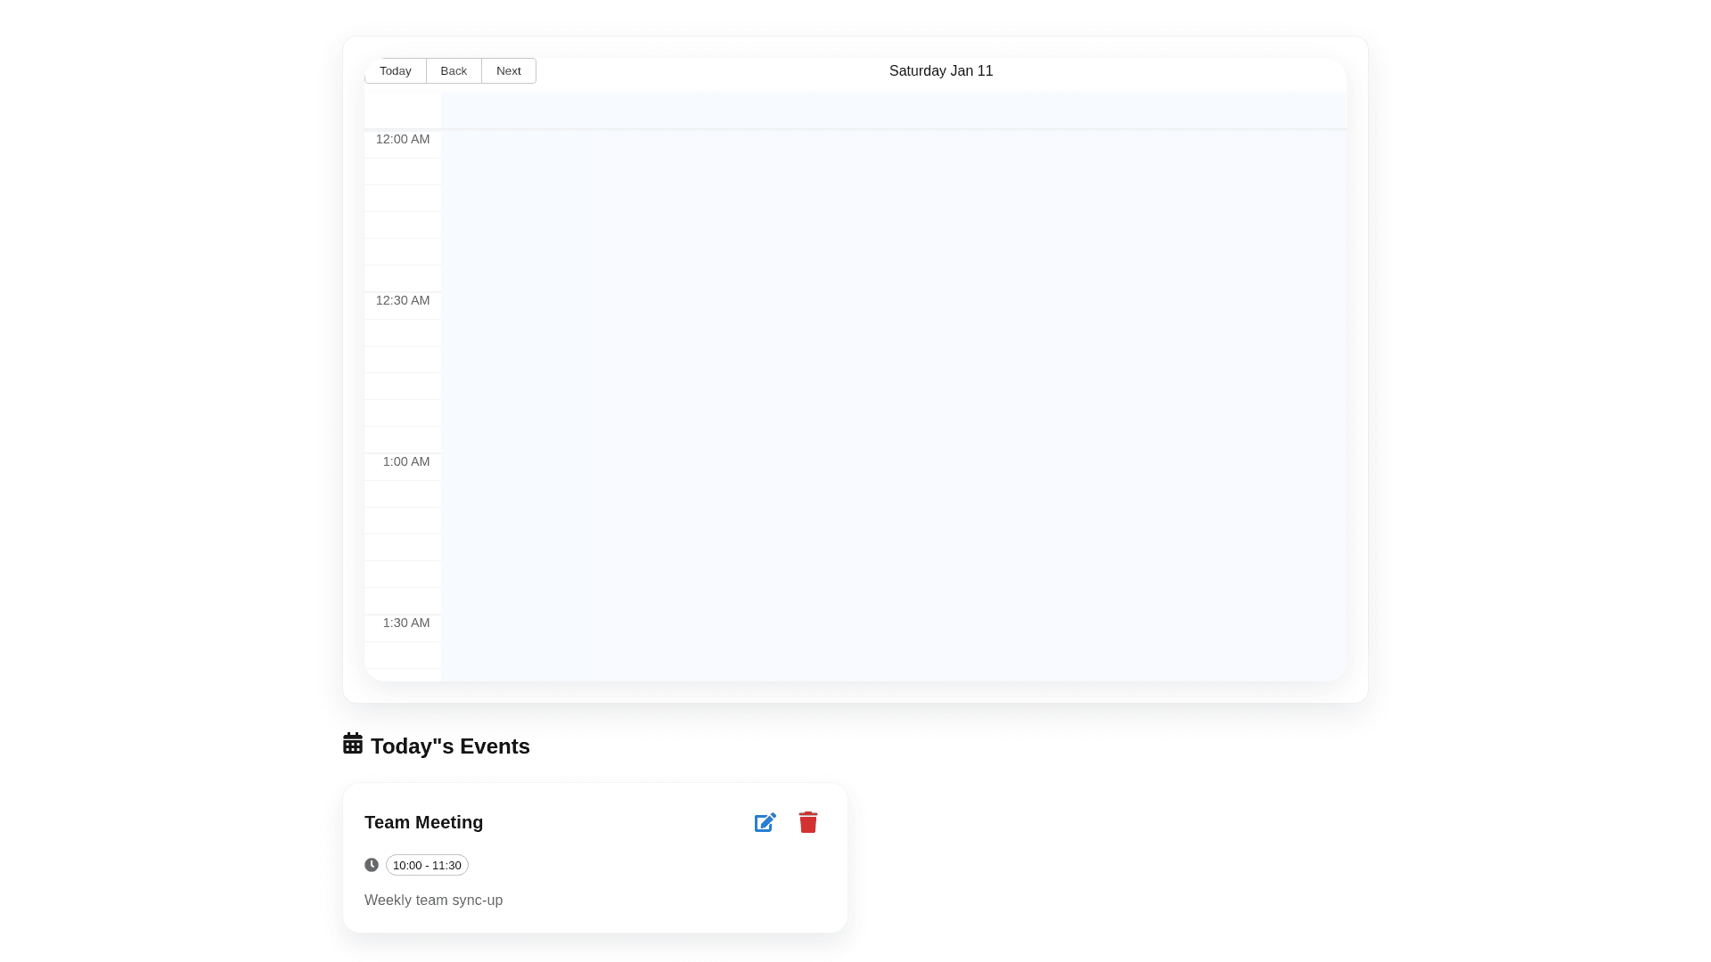Advance to the next day with Next
Viewport: 1711px width, 962px height.
pyautogui.click(x=508, y=71)
